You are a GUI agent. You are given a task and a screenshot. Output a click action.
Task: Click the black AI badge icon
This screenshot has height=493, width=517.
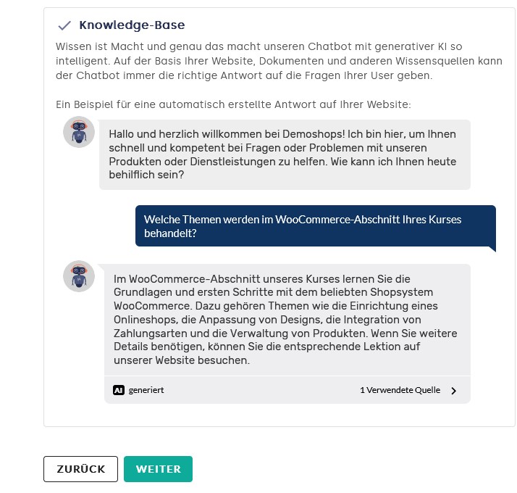point(119,390)
